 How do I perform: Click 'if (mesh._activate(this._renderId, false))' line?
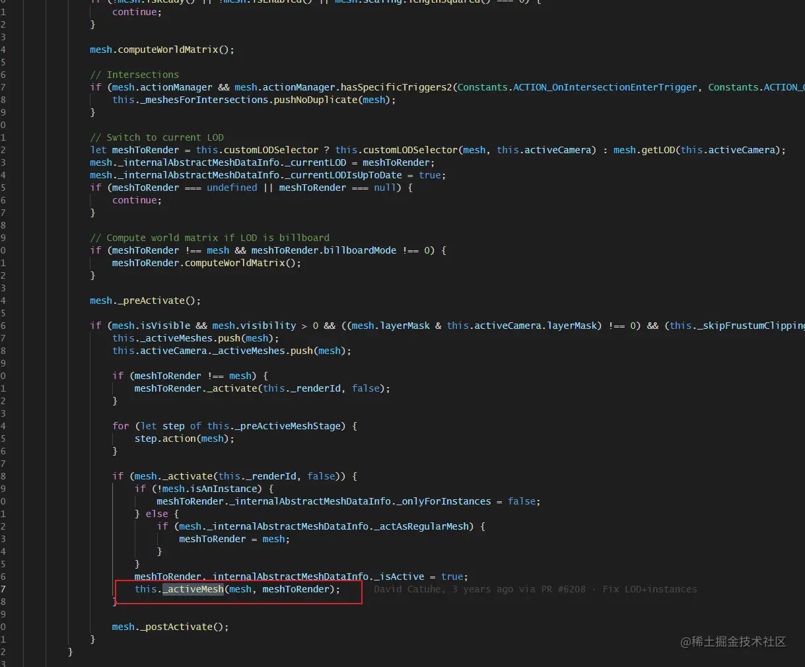[x=234, y=476]
